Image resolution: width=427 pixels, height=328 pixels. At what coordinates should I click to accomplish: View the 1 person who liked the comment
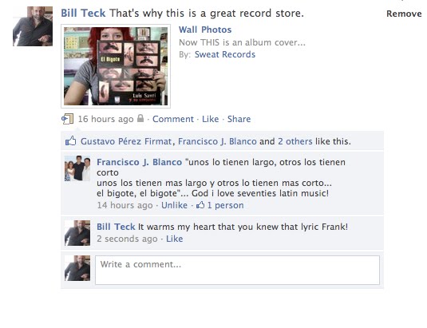(226, 205)
